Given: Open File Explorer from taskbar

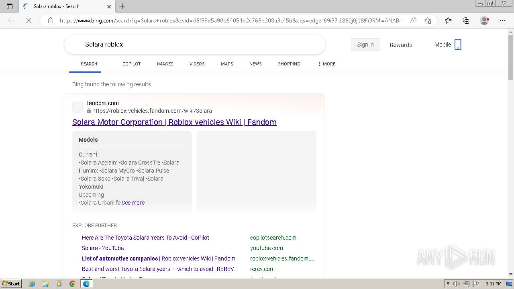Looking at the screenshot, I should tap(45, 284).
